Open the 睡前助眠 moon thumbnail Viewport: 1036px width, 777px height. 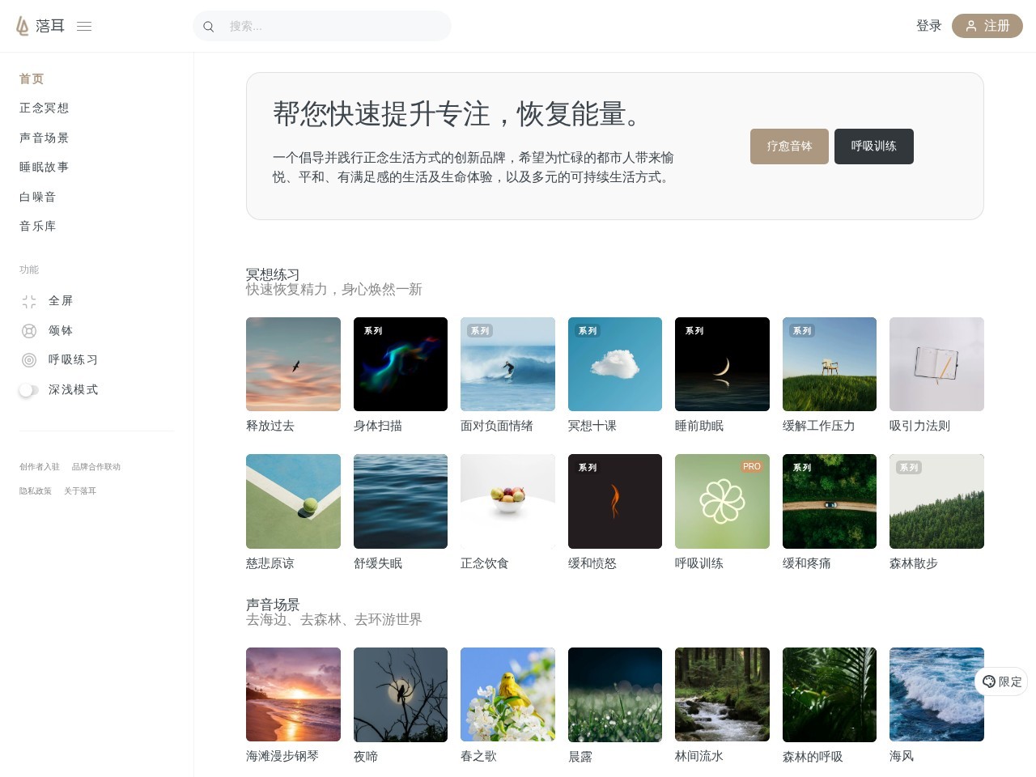pos(722,364)
